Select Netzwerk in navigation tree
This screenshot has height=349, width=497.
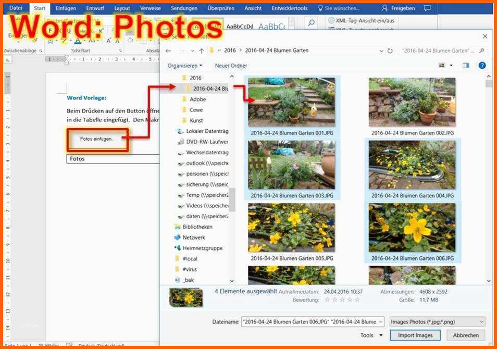coord(190,238)
